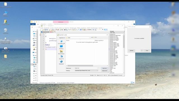Open the Datei menu in Notepad++

(x=42, y=28)
